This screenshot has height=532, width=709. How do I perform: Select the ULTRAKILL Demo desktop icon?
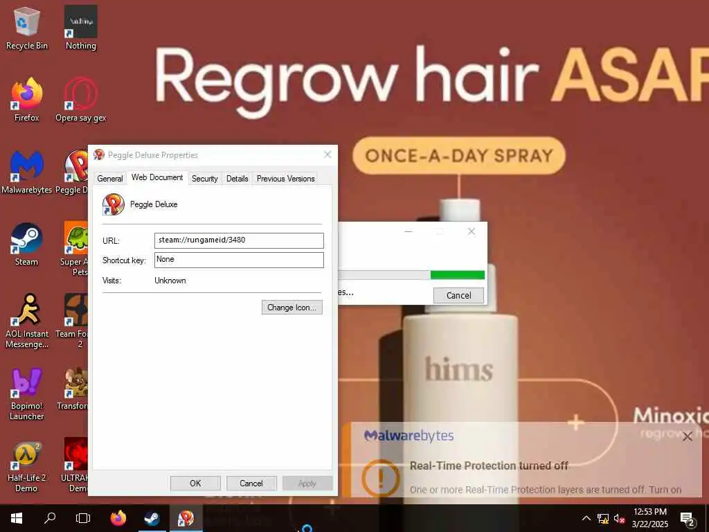pos(75,466)
